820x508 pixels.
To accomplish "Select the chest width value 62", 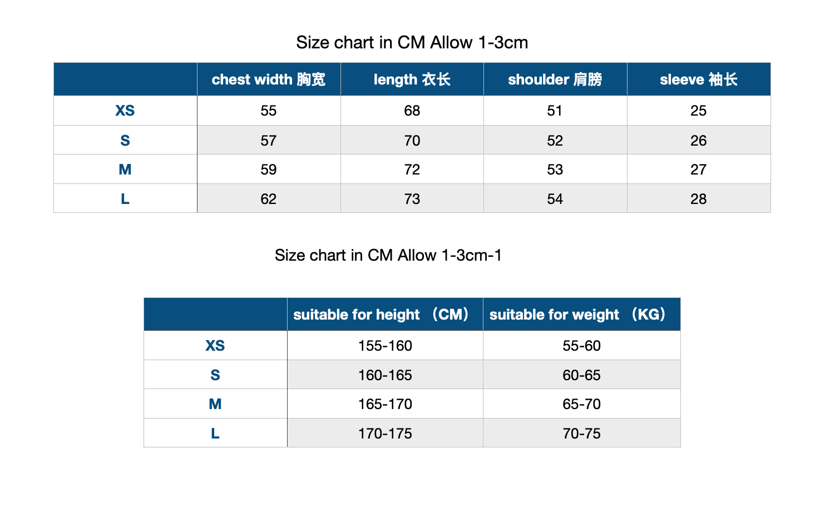I will 269,198.
